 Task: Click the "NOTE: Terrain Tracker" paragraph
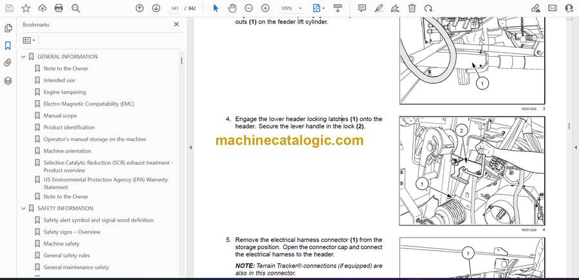click(309, 270)
